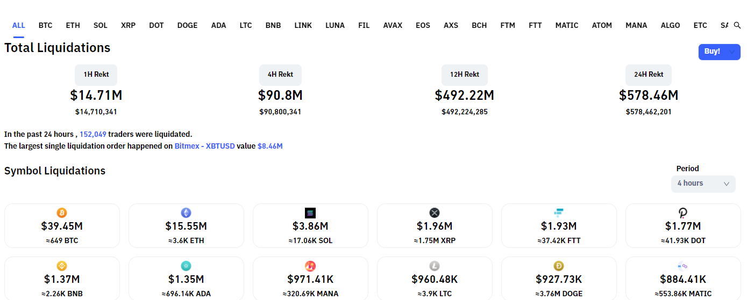The width and height of the screenshot is (747, 300).
Task: Click the 152,049 traders link
Action: pos(93,134)
